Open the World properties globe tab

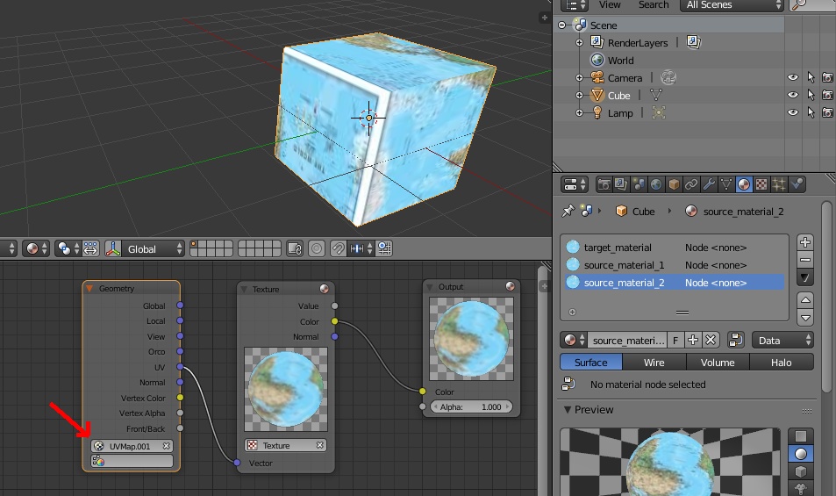(x=656, y=184)
